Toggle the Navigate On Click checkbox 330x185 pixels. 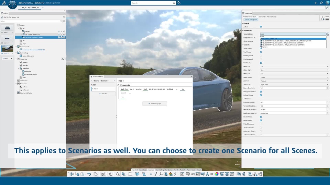(261, 92)
